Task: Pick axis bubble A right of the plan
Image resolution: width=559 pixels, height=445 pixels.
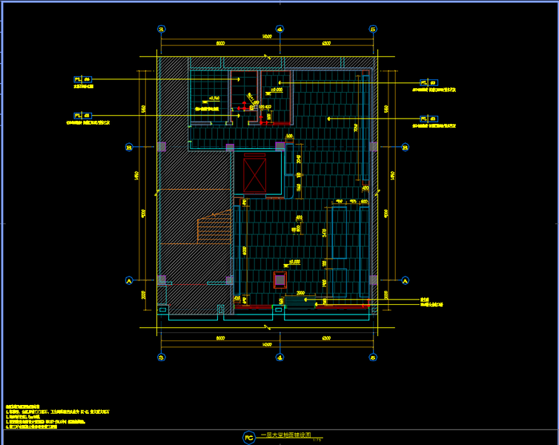Action: (405, 280)
